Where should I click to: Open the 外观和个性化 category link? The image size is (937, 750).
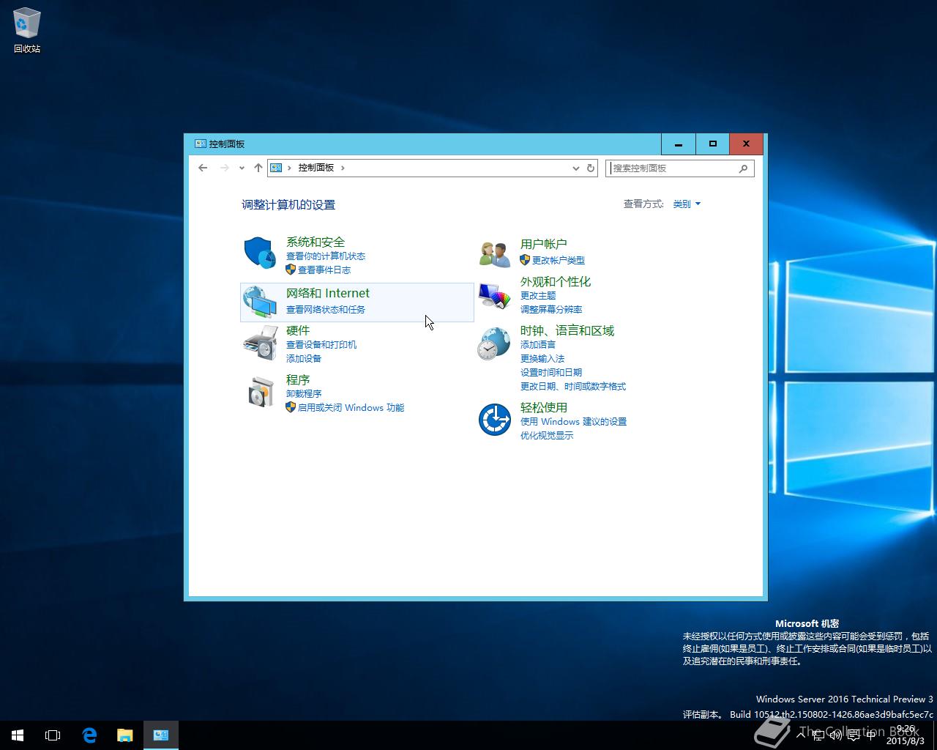point(556,281)
